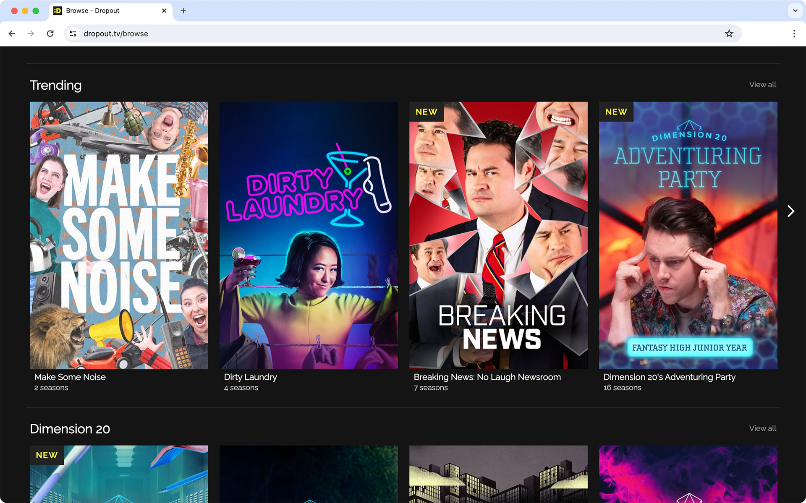The width and height of the screenshot is (806, 503).
Task: Click the Trending section heading
Action: 56,85
